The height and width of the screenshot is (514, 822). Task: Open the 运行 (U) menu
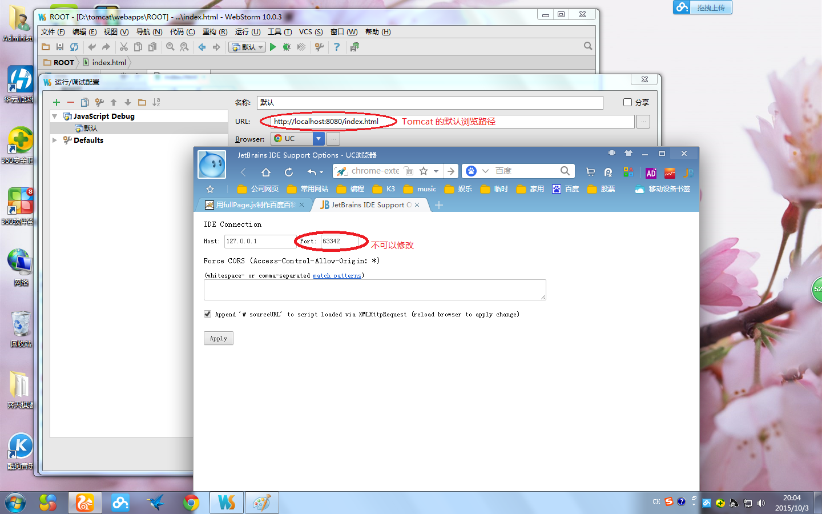click(x=248, y=32)
